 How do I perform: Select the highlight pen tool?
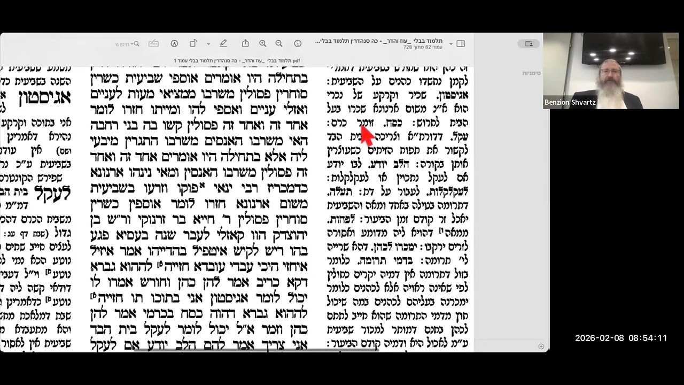pyautogui.click(x=223, y=43)
